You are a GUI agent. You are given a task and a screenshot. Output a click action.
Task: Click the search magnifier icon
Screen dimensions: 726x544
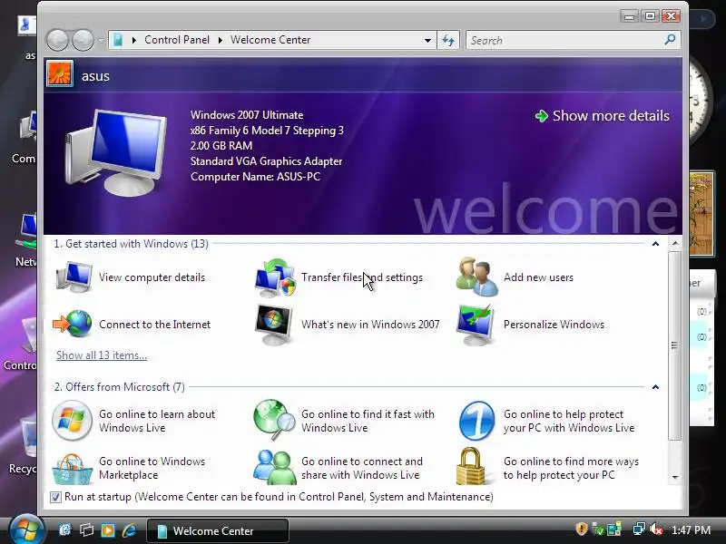(x=670, y=40)
